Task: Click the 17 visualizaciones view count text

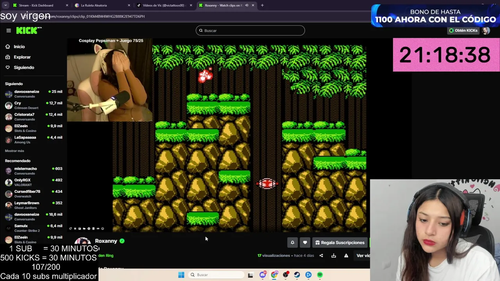Action: coord(273,256)
